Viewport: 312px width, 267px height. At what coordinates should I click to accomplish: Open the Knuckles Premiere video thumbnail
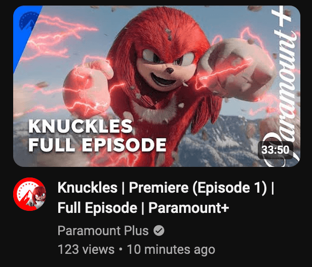pyautogui.click(x=157, y=86)
